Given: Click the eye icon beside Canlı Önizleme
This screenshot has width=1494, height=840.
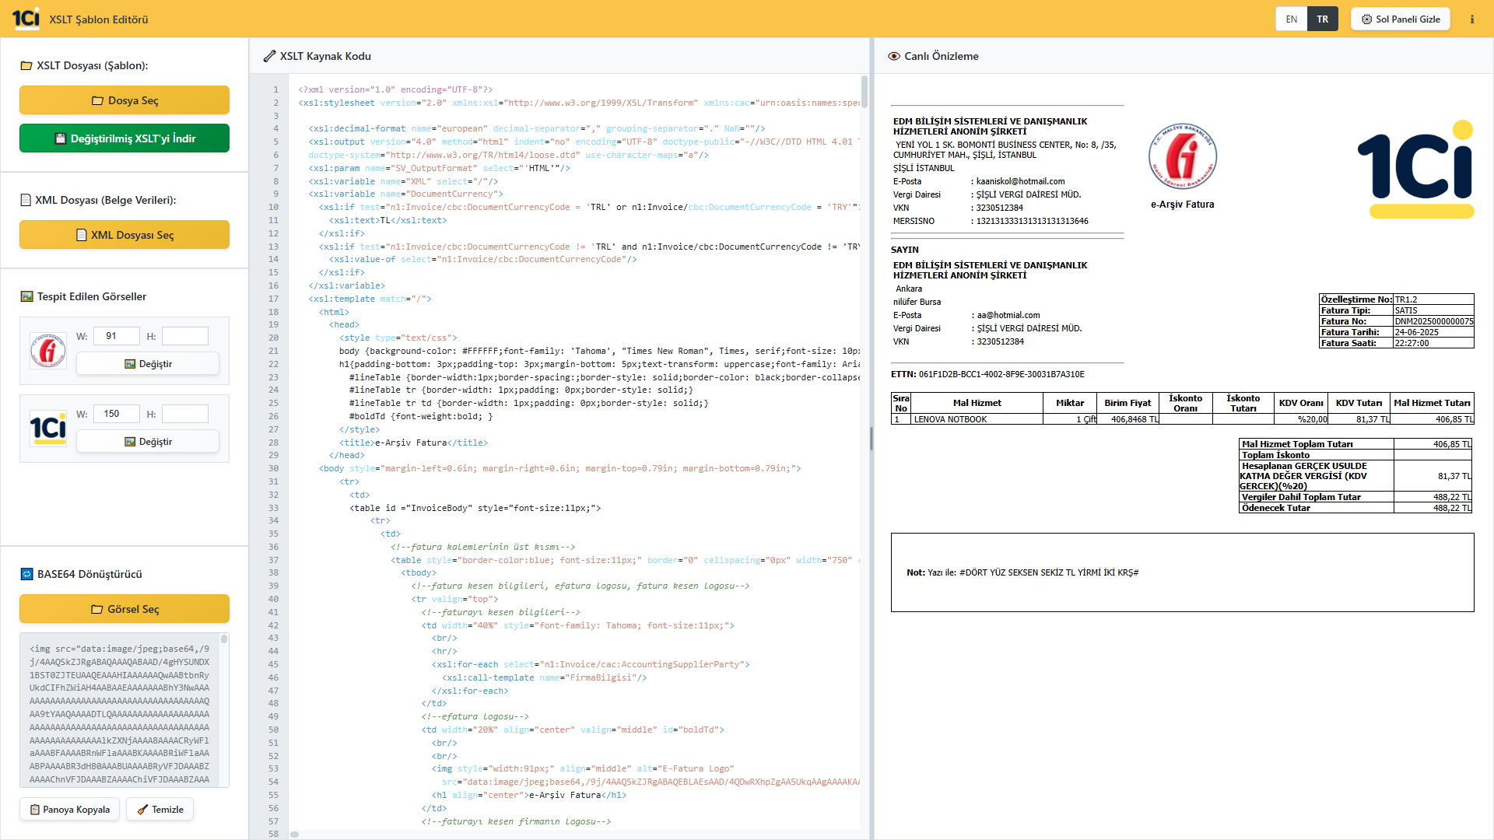Looking at the screenshot, I should tap(894, 56).
